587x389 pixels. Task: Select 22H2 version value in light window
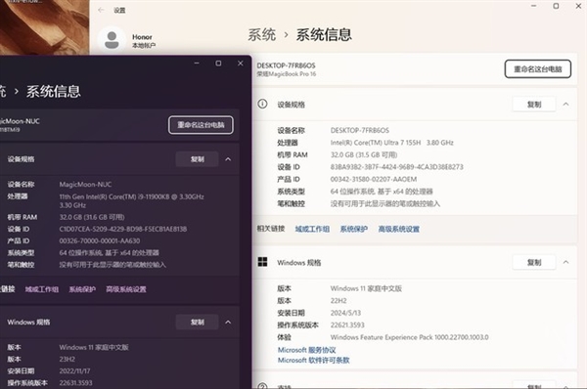[339, 300]
